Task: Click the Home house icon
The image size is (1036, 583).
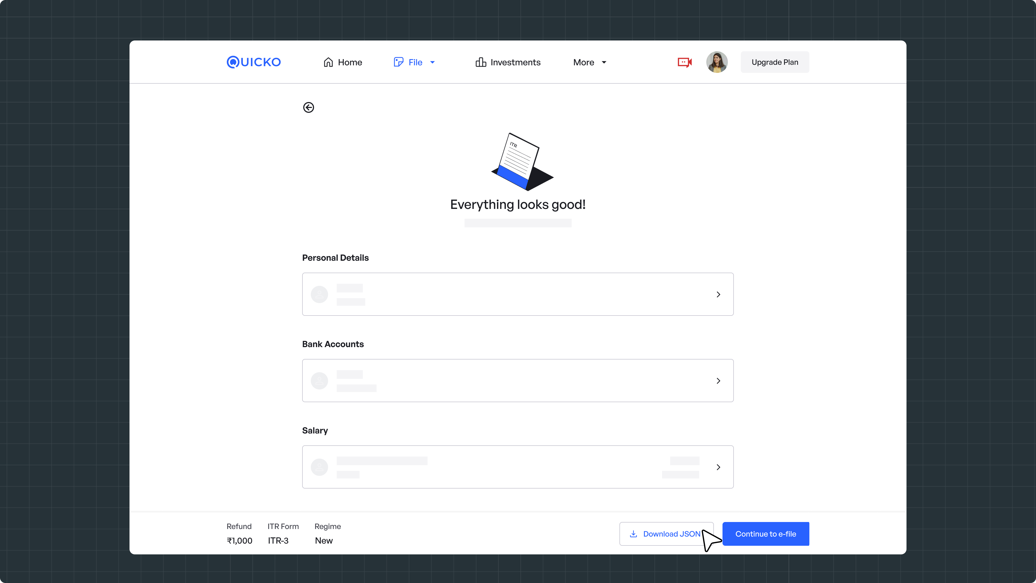Action: [328, 62]
